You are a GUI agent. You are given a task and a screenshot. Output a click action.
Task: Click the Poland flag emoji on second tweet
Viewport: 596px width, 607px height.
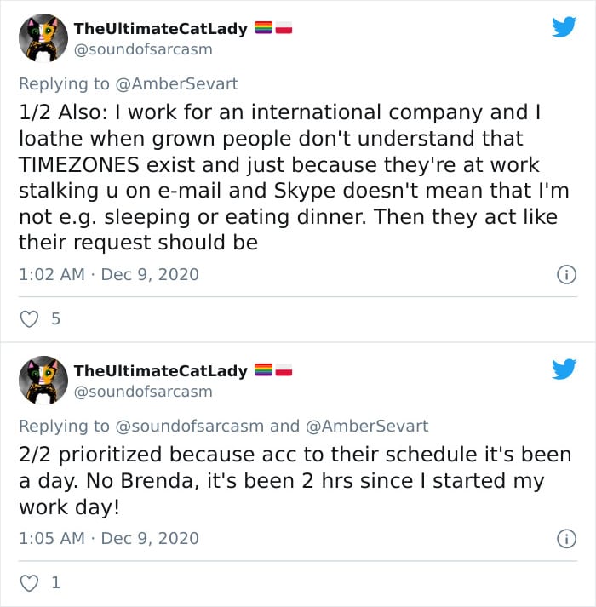[x=284, y=370]
